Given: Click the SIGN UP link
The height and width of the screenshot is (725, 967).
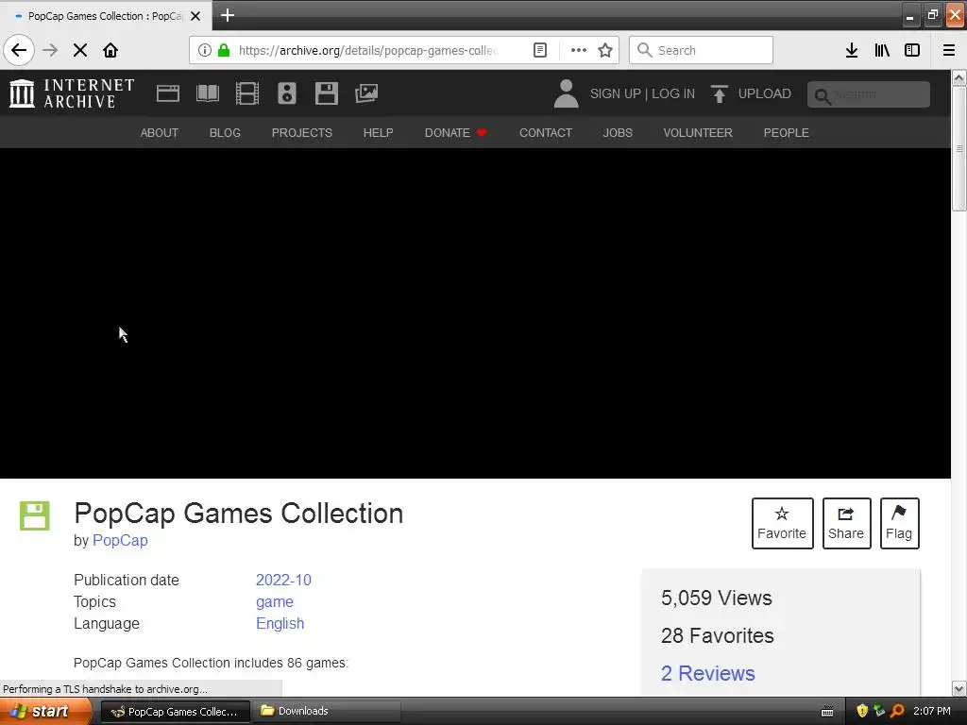Looking at the screenshot, I should (x=616, y=93).
